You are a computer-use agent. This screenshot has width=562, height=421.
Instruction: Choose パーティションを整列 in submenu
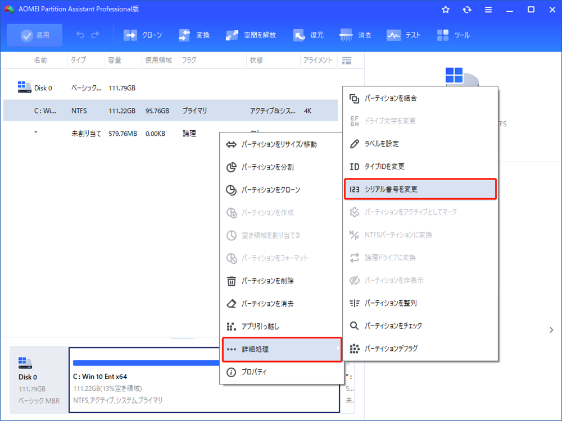(x=420, y=303)
